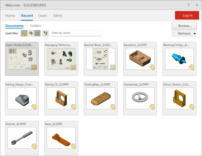Image resolution: width=202 pixels, height=156 pixels.
Task: Open the Managing Performance drawing thumbnail
Action: pyautogui.click(x=61, y=59)
